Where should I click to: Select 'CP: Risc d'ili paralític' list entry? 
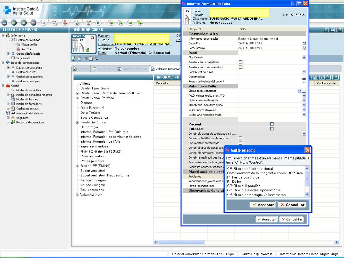(244, 186)
